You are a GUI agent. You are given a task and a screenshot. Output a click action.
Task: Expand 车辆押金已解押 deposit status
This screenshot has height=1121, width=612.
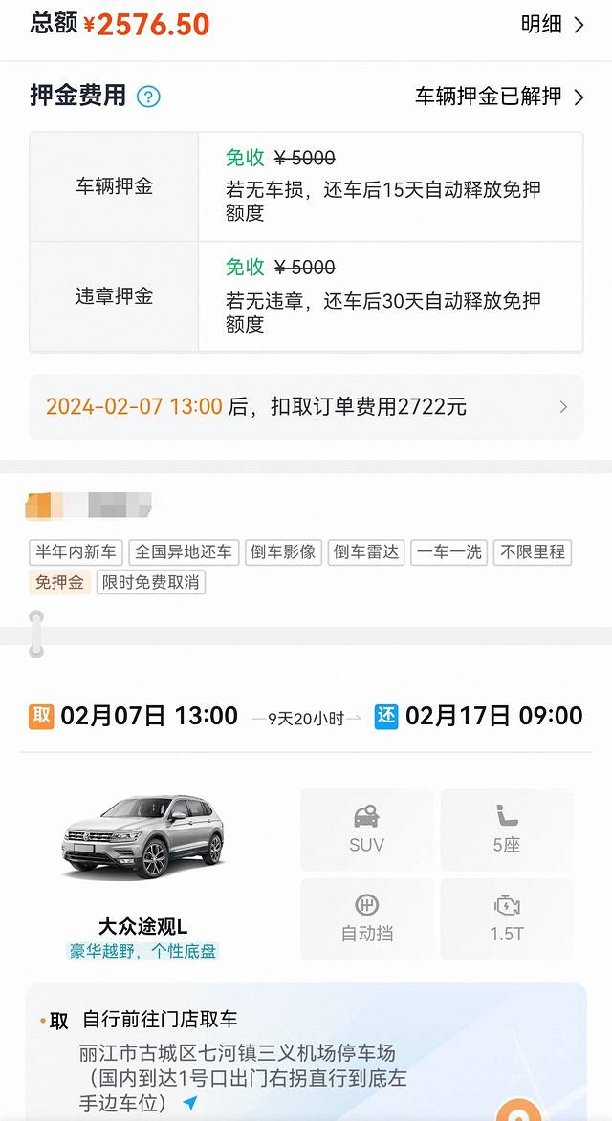coord(498,97)
